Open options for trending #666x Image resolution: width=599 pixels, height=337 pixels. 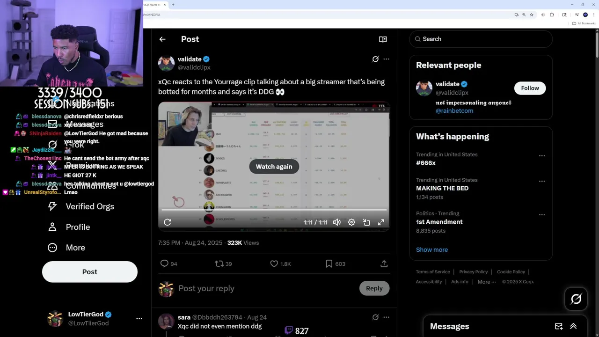click(542, 155)
